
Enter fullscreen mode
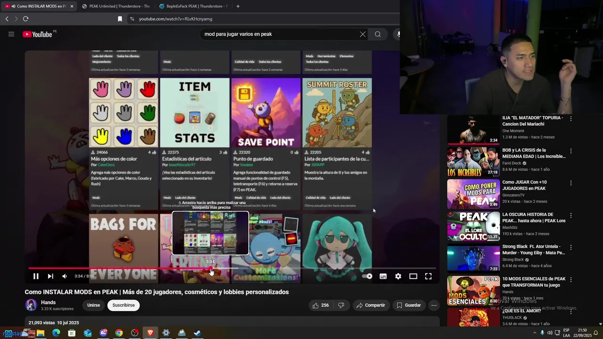pos(428,276)
